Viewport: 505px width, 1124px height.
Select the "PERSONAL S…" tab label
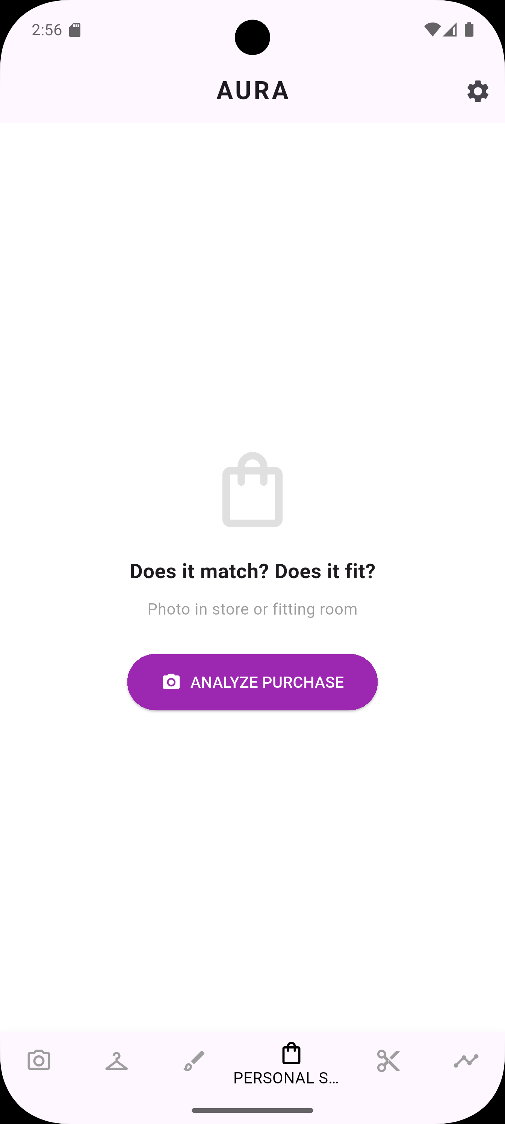pos(286,1078)
